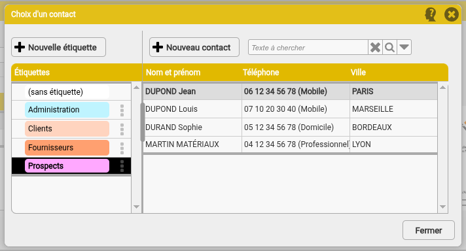Sort by the Nom et prénom column header
Viewport: 466px width, 251px height.
(x=173, y=73)
